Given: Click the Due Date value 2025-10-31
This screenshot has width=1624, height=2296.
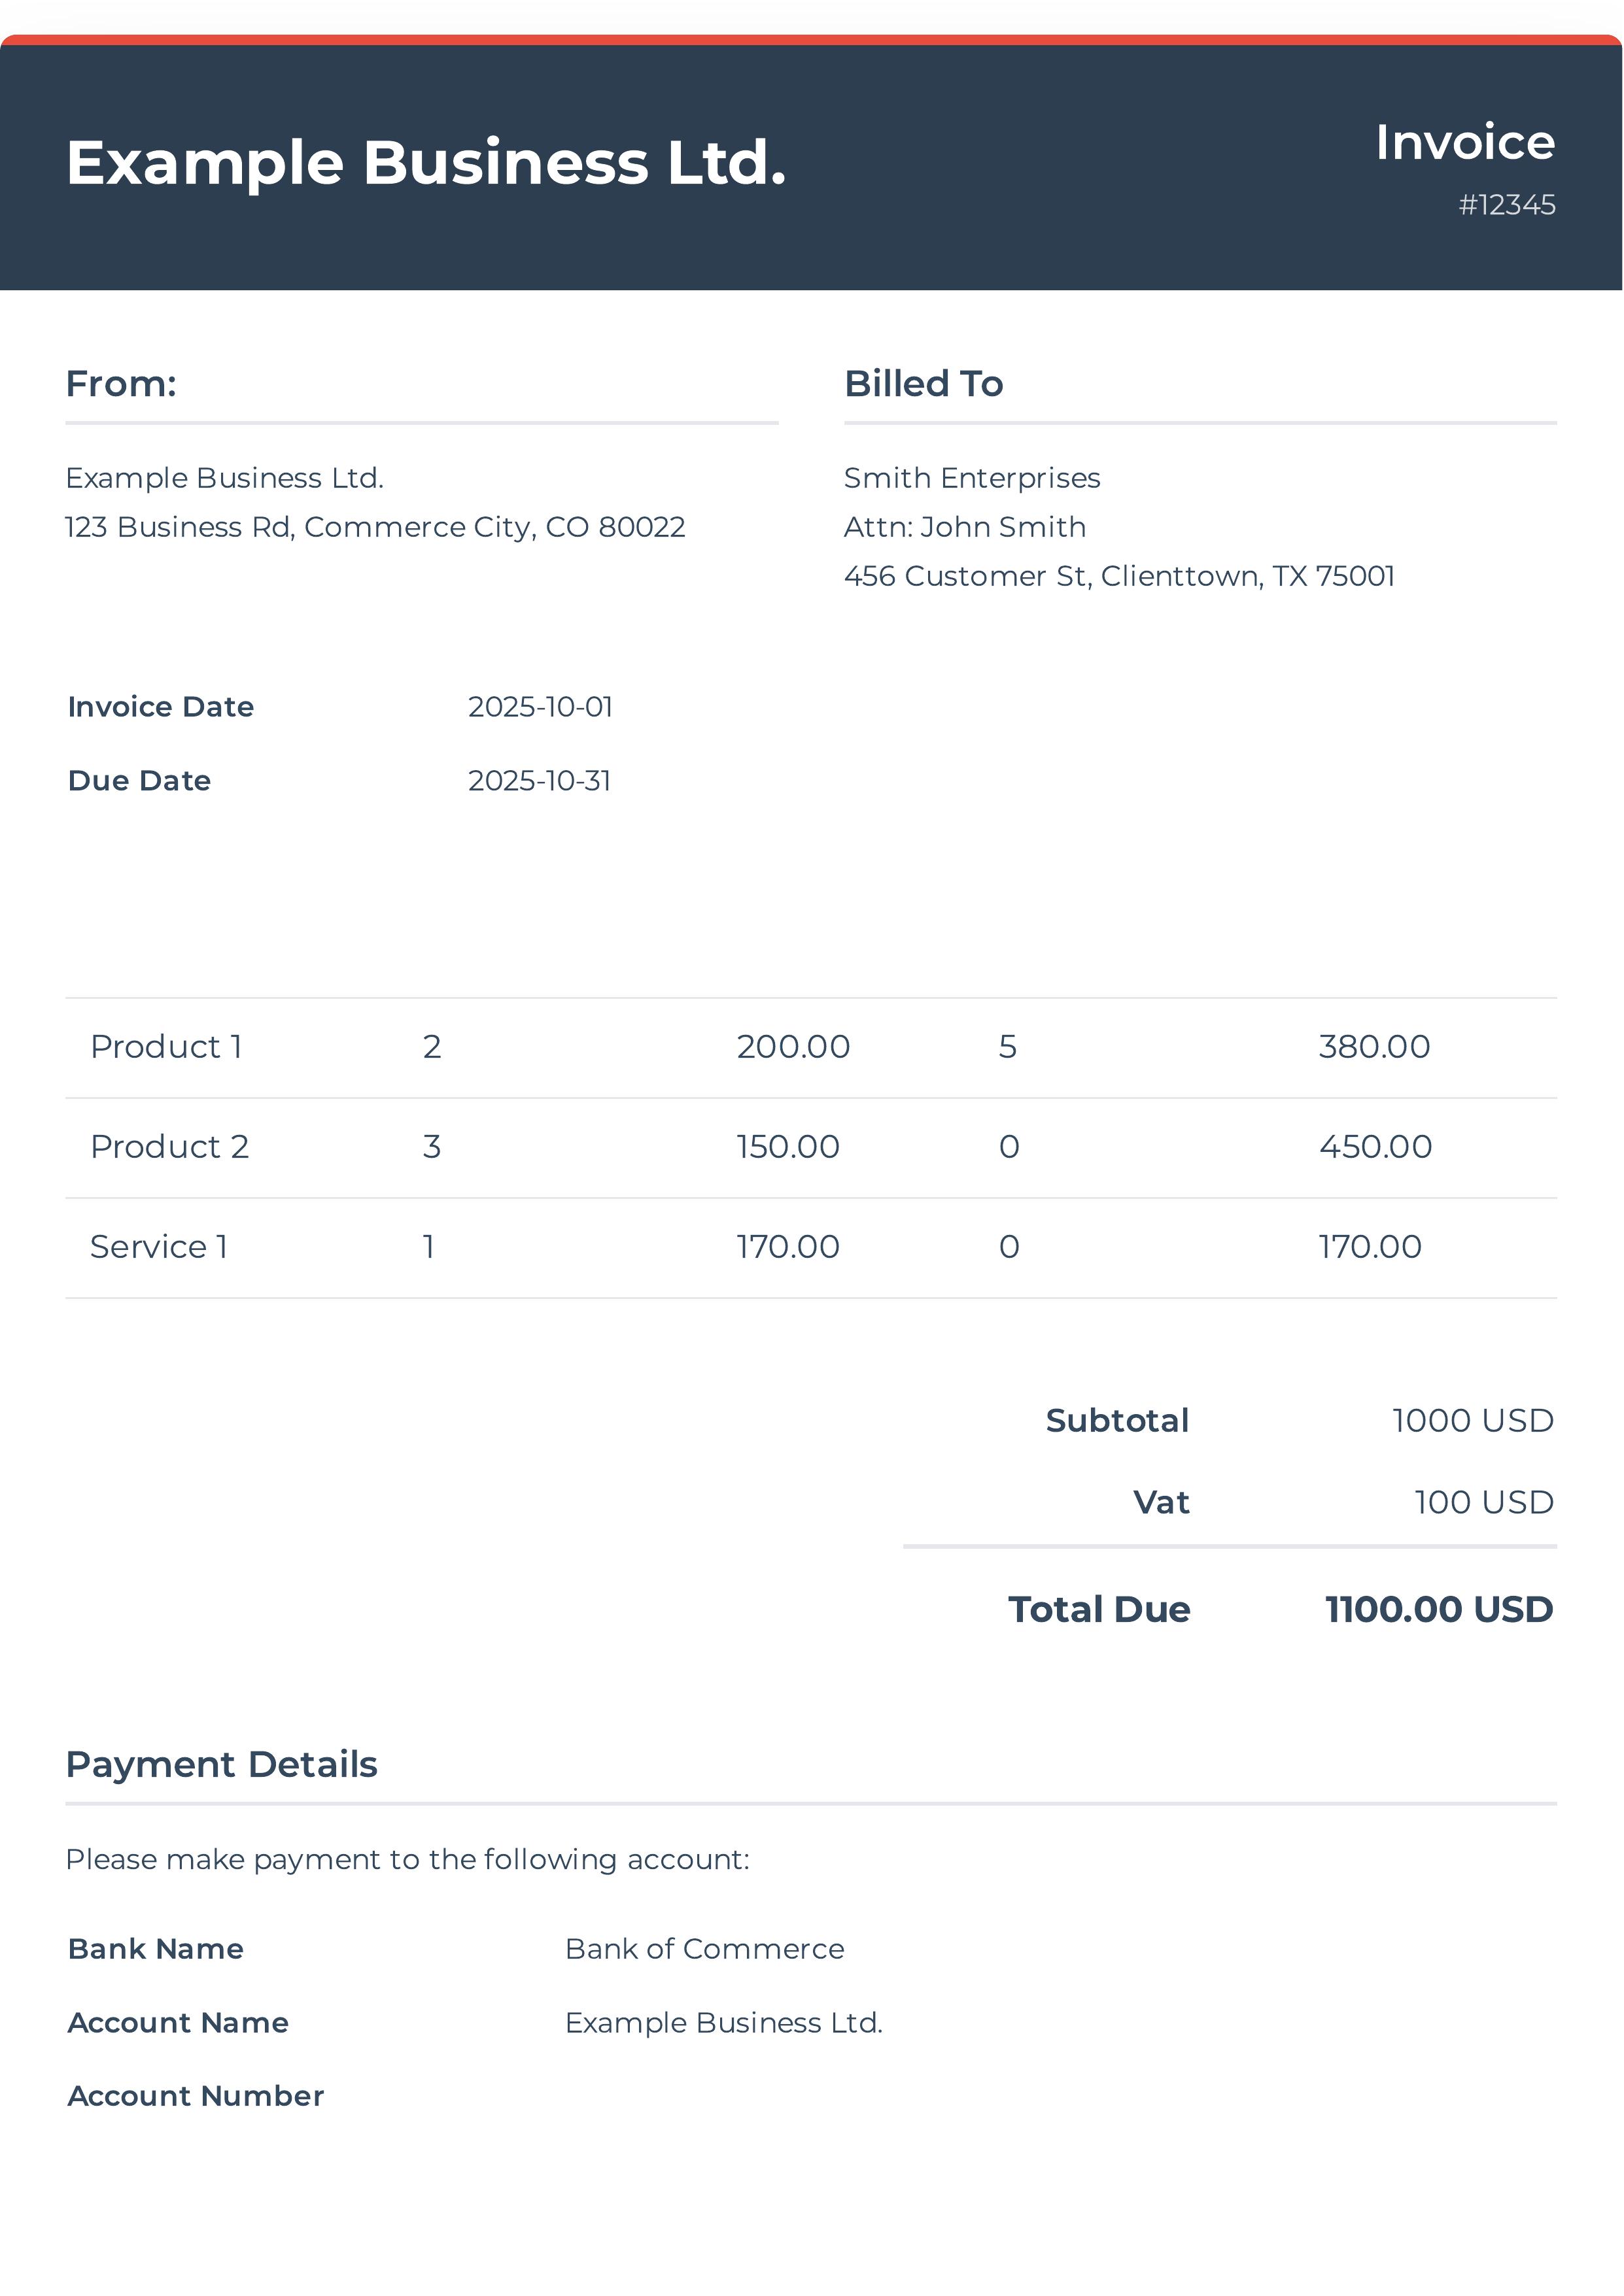Looking at the screenshot, I should (538, 781).
